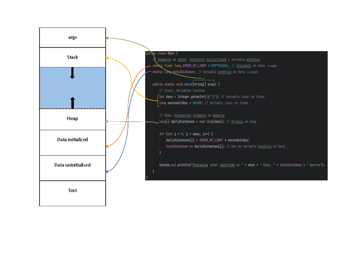Select the Data uninitialized segment

click(x=72, y=165)
